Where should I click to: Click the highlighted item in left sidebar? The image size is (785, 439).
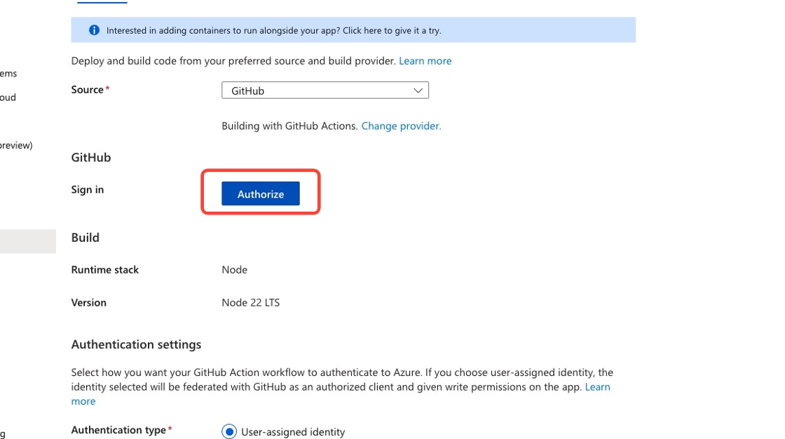tap(28, 241)
